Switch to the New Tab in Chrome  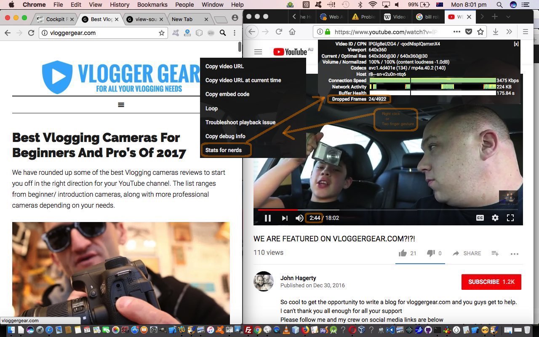189,19
